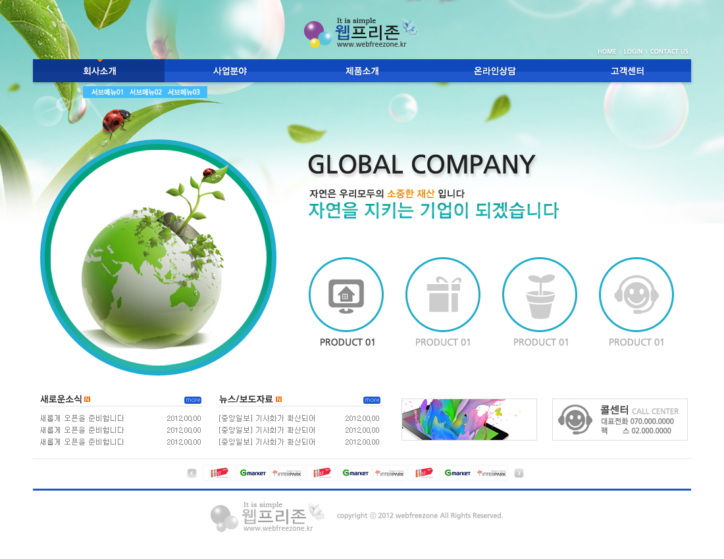Expand 새로운소식 with its more button
The height and width of the screenshot is (559, 724).
coord(193,400)
